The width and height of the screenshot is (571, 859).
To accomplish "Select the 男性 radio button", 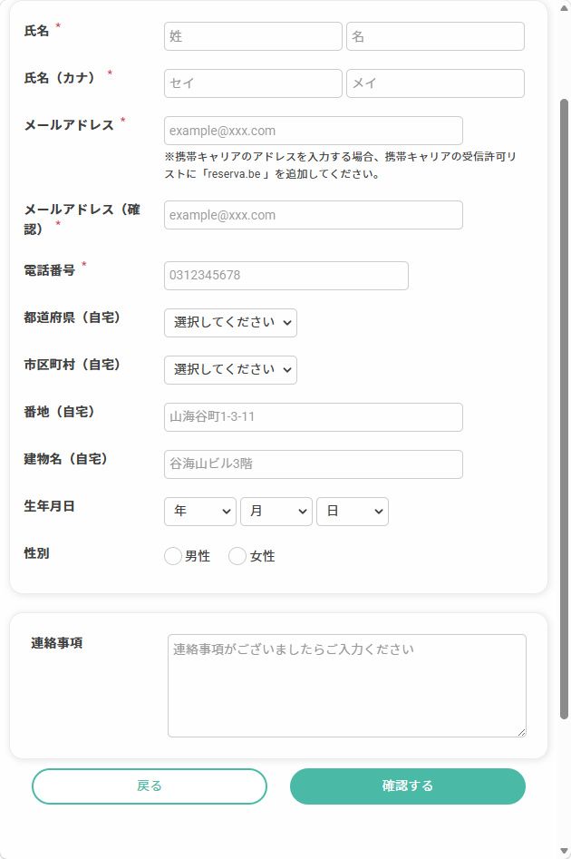I will click(x=173, y=556).
